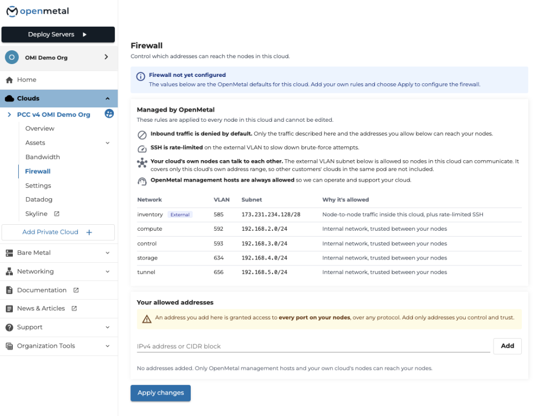
Task: Click subnet 192.168.2.0/24 in compute row
Action: (x=264, y=229)
